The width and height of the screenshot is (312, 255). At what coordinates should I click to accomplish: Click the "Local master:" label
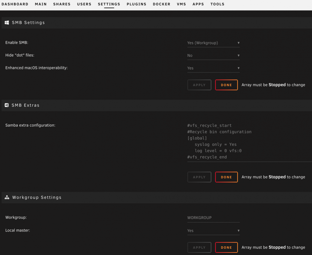(x=18, y=230)
